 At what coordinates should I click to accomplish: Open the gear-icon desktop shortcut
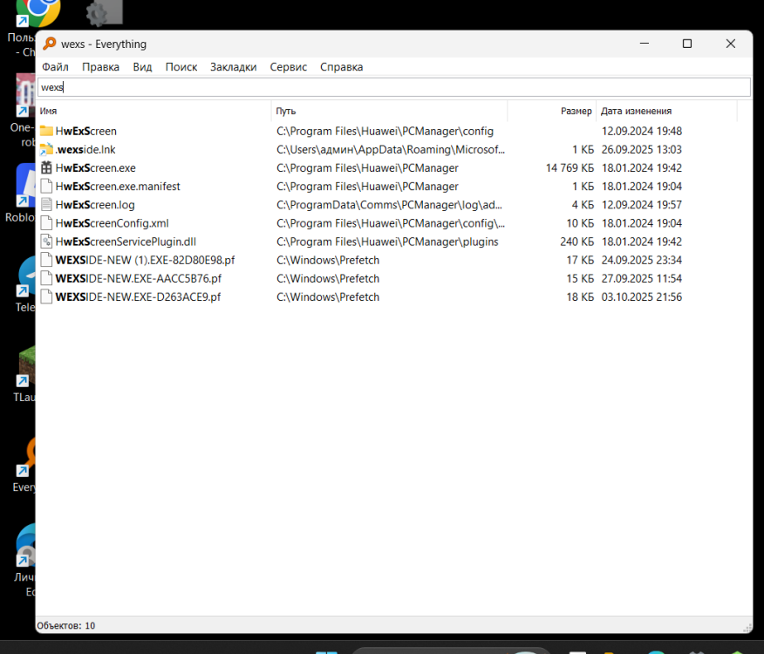pos(104,12)
